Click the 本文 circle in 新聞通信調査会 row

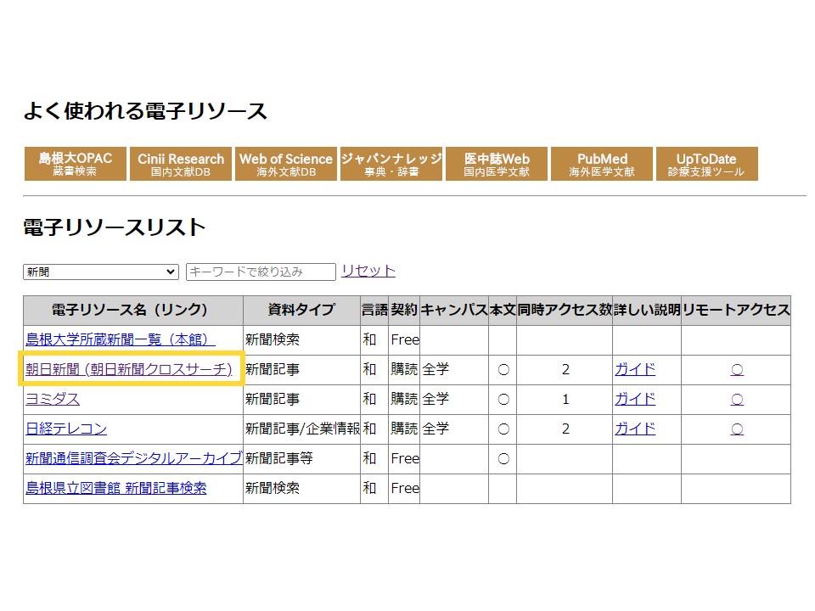(x=503, y=459)
